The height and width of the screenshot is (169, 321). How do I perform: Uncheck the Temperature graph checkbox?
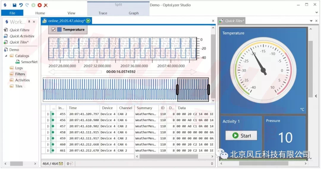(53, 30)
